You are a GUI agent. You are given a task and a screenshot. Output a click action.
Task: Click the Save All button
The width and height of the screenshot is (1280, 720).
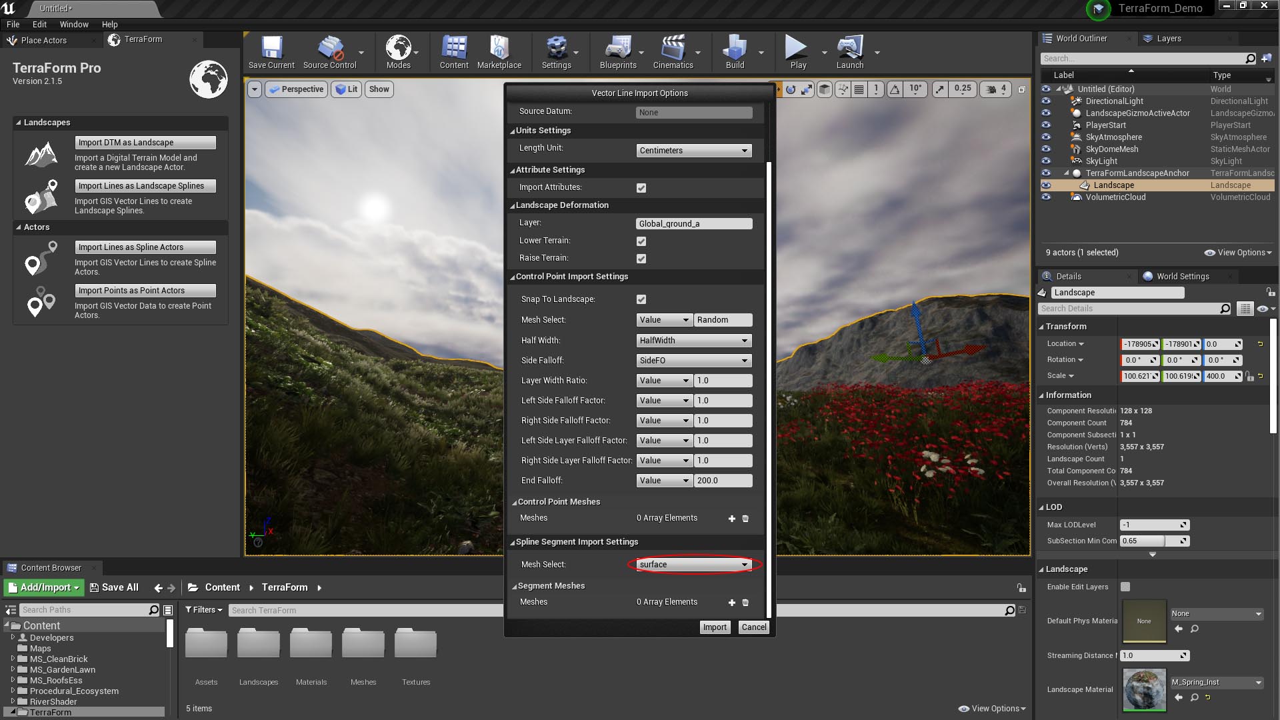click(114, 588)
